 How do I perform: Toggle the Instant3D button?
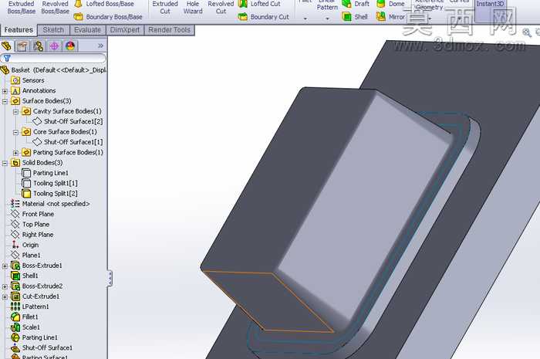coord(490,9)
